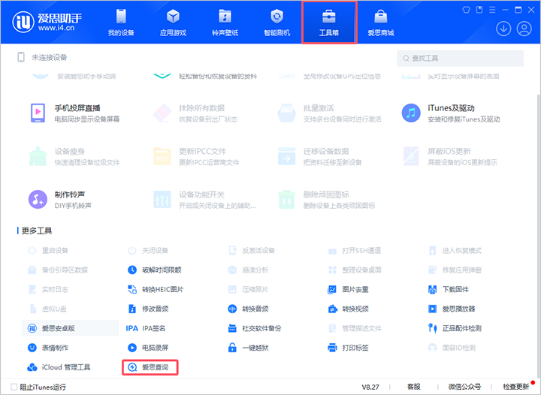Open the 客服 customer service link
This screenshot has width=541, height=395.
[413, 387]
